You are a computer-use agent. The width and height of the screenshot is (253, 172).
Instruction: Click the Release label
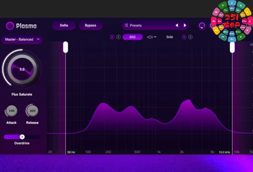point(32,123)
